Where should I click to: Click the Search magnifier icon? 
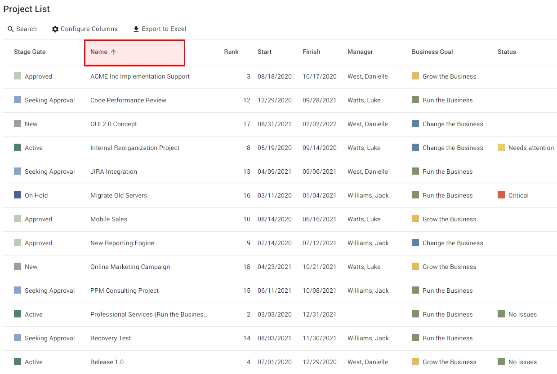tap(11, 29)
